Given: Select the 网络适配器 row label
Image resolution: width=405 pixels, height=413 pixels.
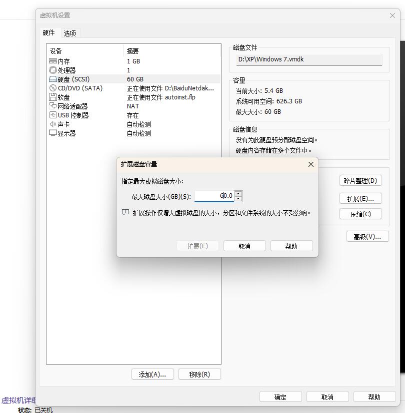Looking at the screenshot, I should [x=72, y=106].
